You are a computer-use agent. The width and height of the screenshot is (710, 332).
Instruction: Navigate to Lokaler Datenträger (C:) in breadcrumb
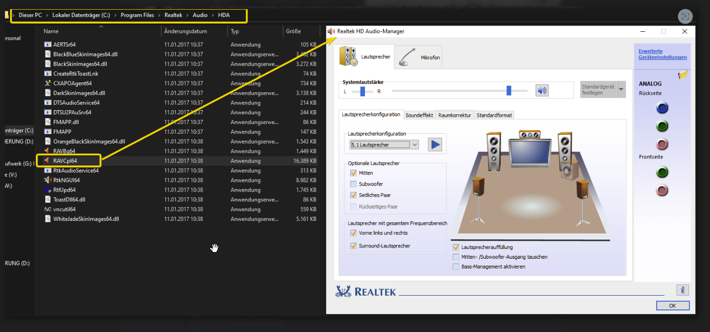pyautogui.click(x=81, y=15)
